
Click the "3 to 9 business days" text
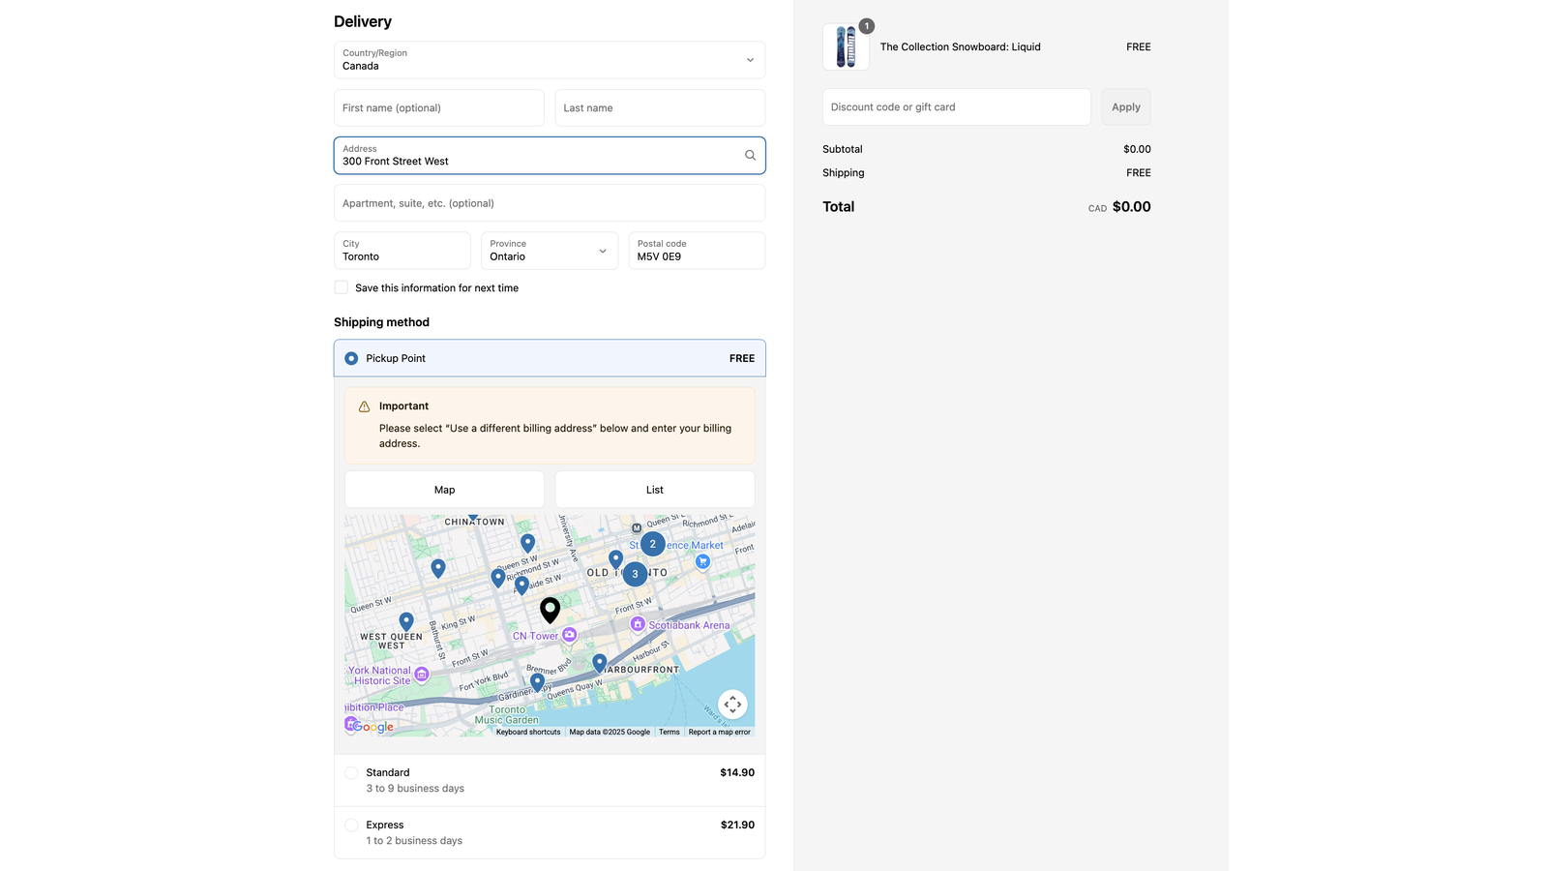tap(415, 789)
